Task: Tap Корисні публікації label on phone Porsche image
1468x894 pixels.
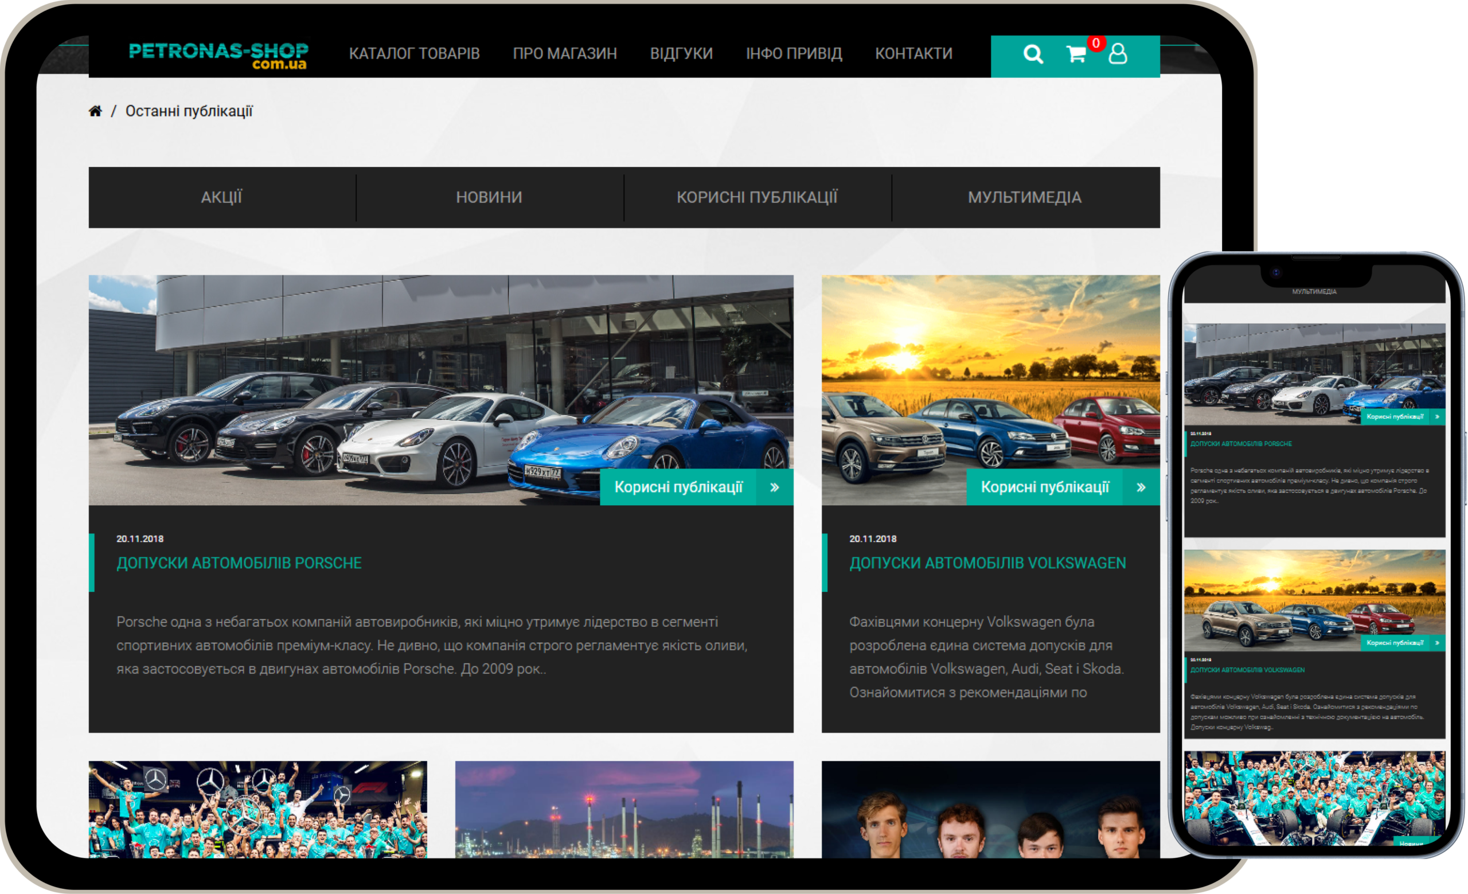Action: point(1395,416)
